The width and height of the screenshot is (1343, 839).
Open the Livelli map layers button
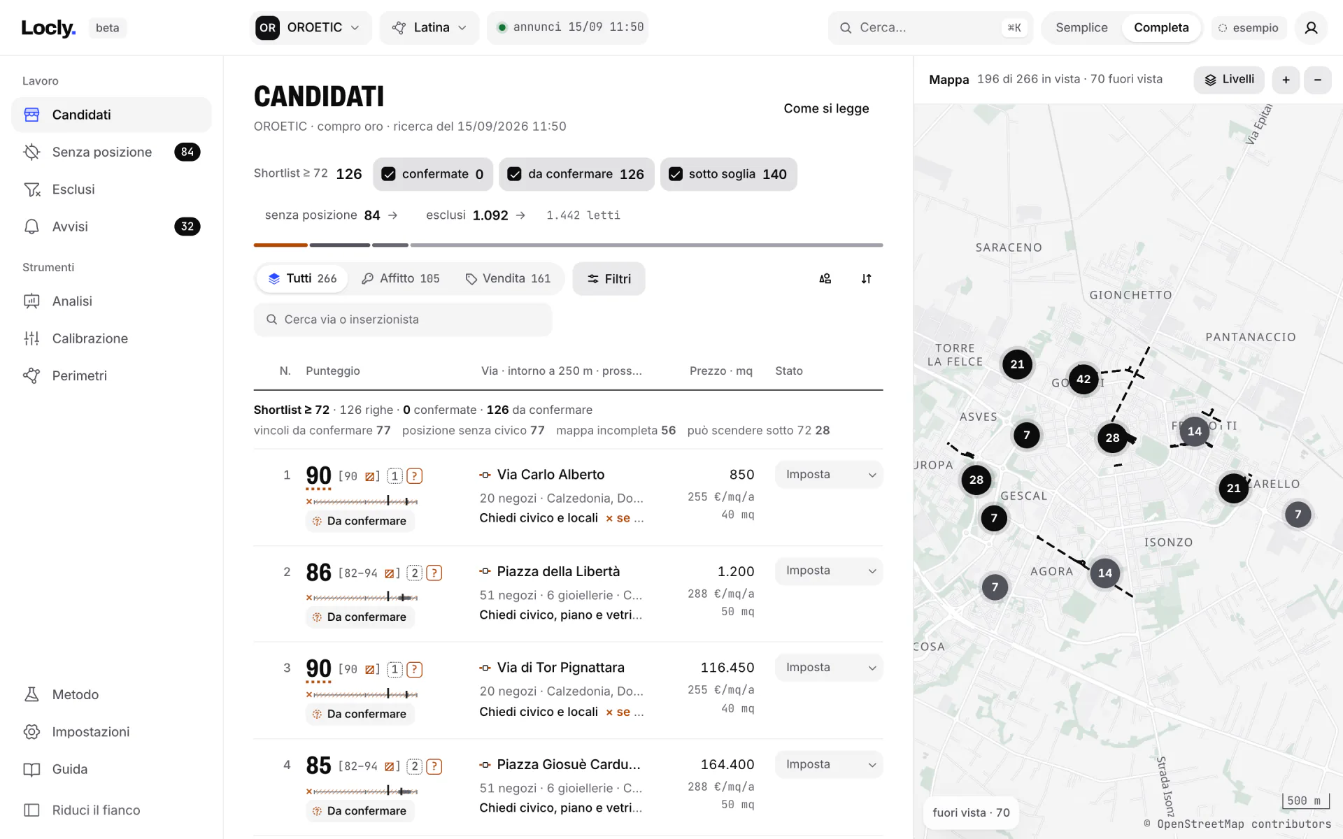(x=1230, y=80)
